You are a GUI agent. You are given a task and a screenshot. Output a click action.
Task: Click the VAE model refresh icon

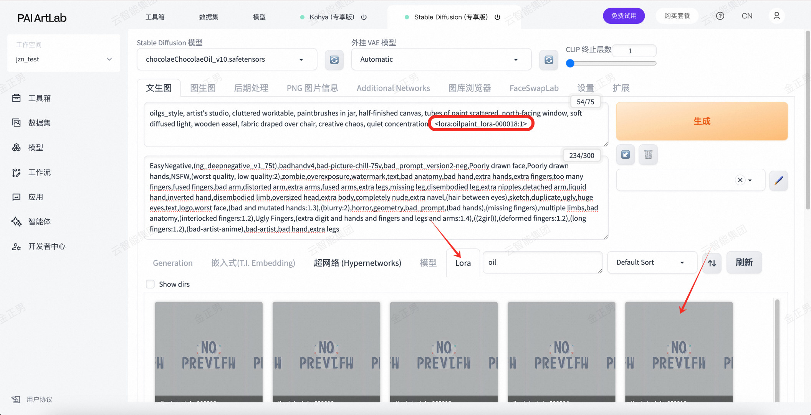pyautogui.click(x=549, y=60)
